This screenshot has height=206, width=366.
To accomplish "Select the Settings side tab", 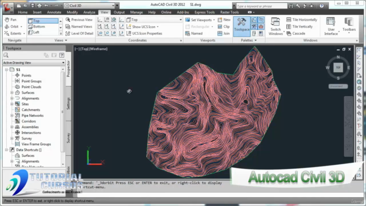I will 69,104.
